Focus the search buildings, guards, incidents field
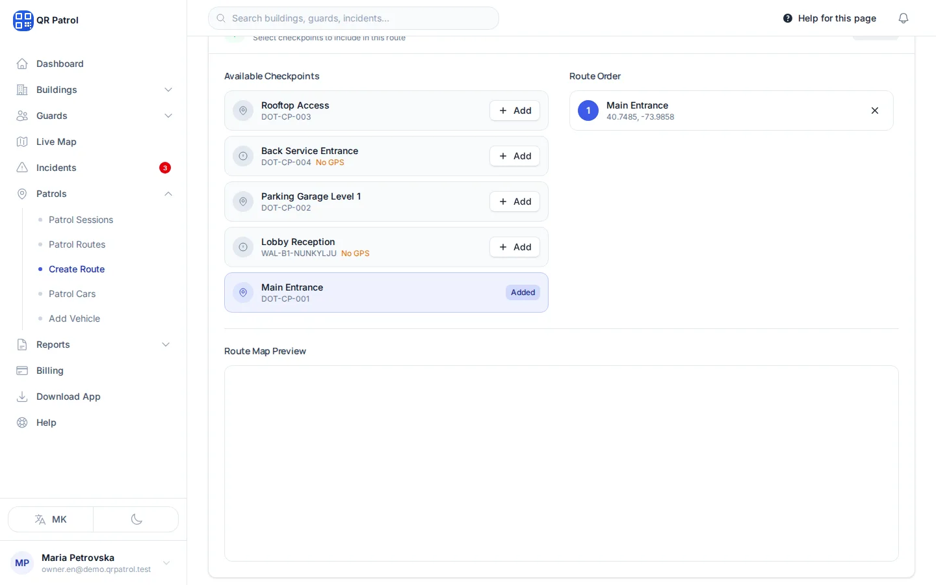This screenshot has height=585, width=936. point(354,18)
